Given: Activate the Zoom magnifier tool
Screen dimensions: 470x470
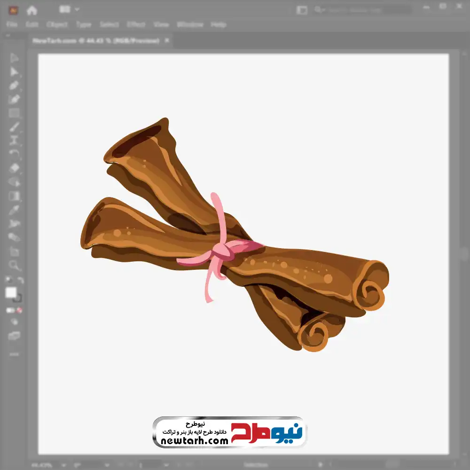Looking at the screenshot, I should (x=14, y=266).
